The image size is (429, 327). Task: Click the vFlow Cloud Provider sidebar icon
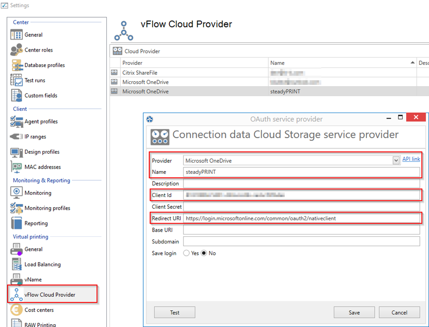16,295
